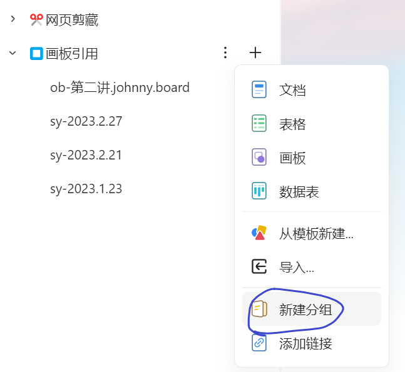
Task: Click the blue chain link icon
Action: pos(259,343)
